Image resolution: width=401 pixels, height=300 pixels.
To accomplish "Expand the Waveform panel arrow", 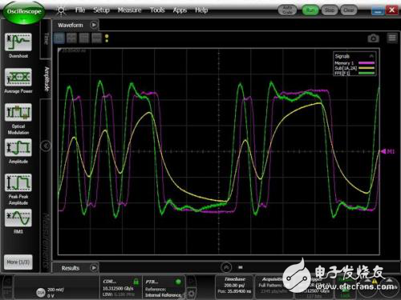I will point(94,25).
